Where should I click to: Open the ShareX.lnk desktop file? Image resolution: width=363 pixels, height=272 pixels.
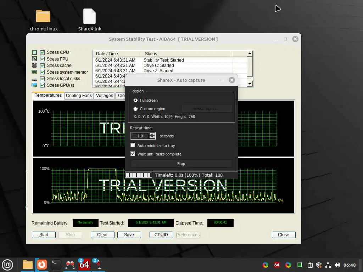point(89,17)
